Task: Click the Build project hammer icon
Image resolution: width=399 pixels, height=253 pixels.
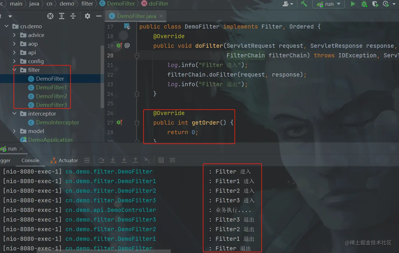Action: point(304,4)
